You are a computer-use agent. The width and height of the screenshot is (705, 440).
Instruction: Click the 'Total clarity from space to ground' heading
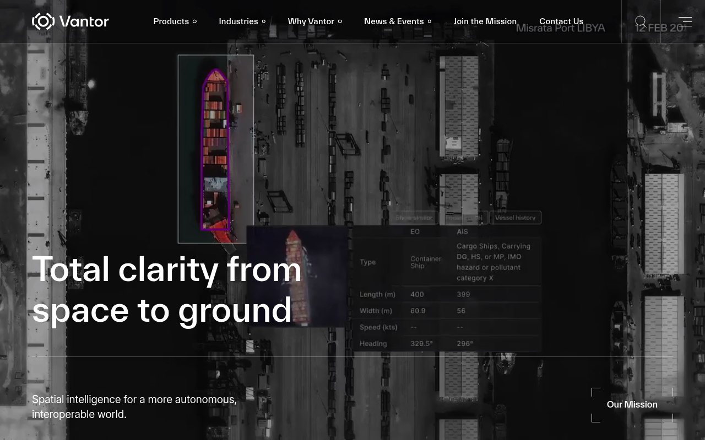[167, 289]
